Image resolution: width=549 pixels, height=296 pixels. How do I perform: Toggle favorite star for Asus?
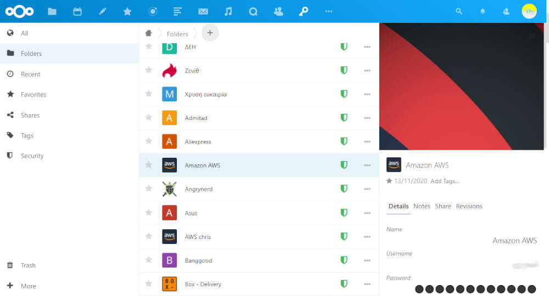coord(148,213)
